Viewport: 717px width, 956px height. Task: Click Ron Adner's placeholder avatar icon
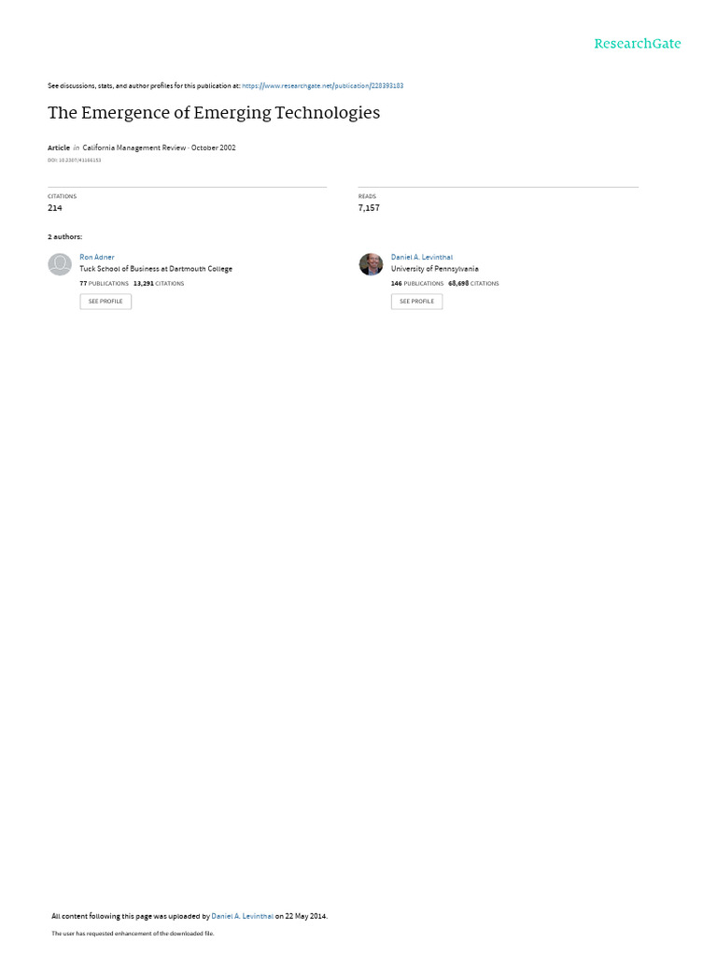[x=60, y=264]
